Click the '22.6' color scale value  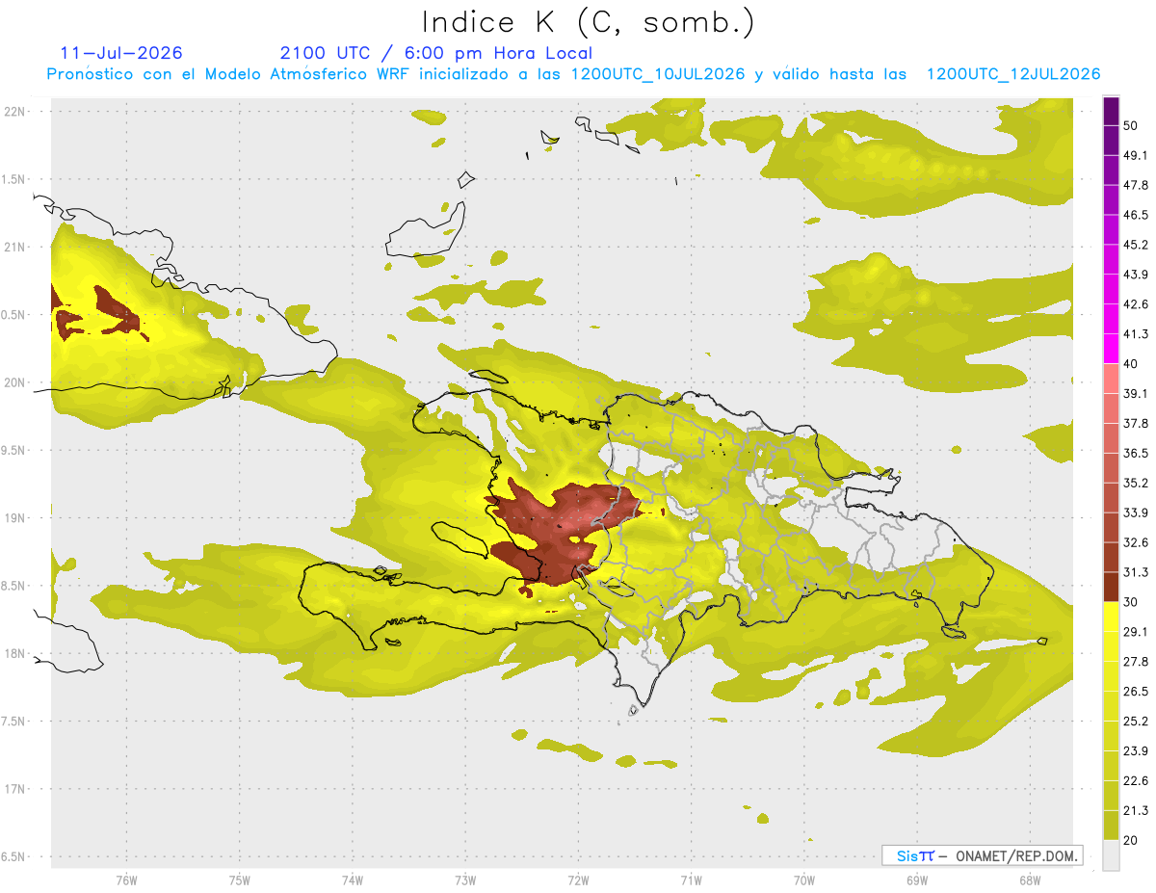1136,781
